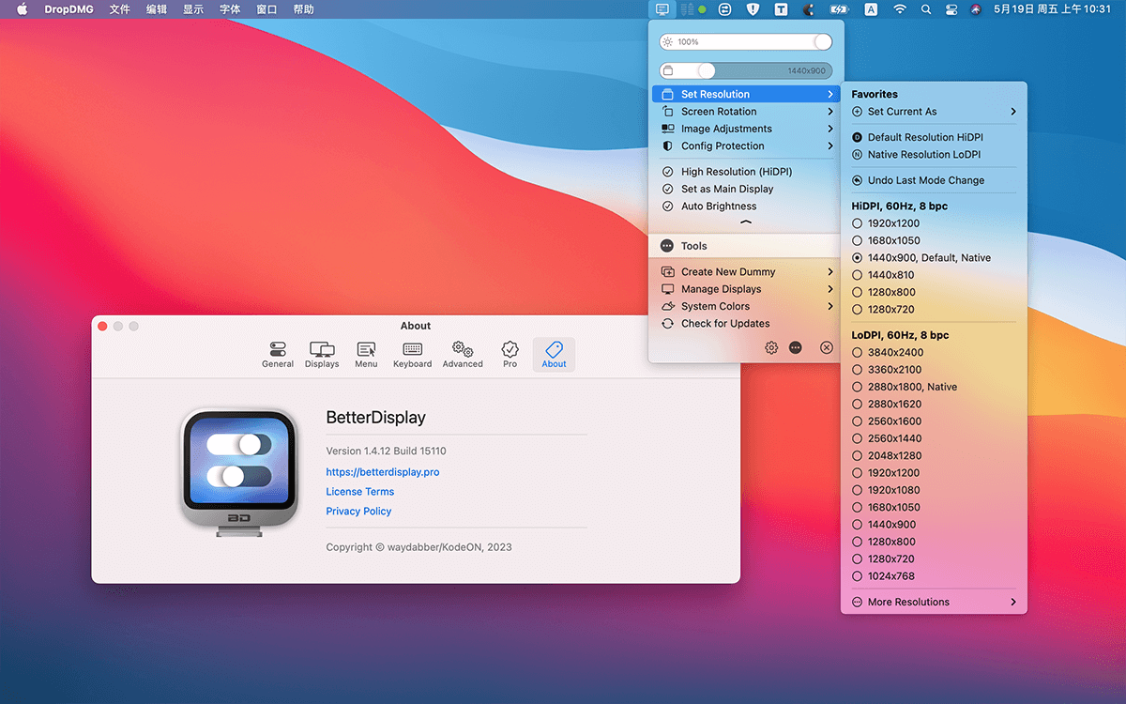Click the BetterDisplay app logo in About window
Image resolution: width=1126 pixels, height=704 pixels.
pyautogui.click(x=239, y=472)
